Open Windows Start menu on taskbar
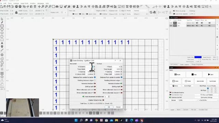 pyautogui.click(x=76, y=120)
